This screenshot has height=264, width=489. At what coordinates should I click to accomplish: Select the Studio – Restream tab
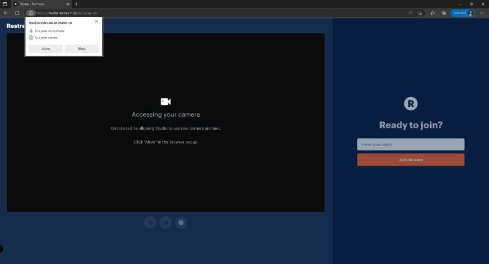[x=41, y=4]
